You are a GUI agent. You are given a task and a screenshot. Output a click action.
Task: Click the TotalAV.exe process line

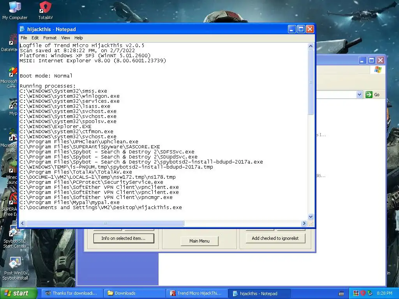tap(76, 172)
